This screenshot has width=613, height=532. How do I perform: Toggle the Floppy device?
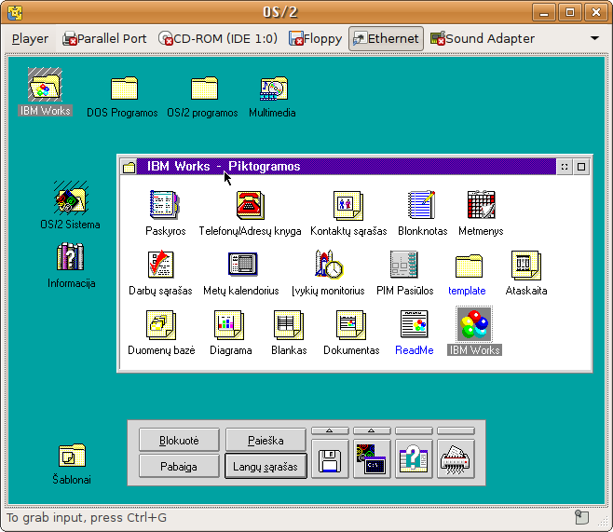pos(315,39)
